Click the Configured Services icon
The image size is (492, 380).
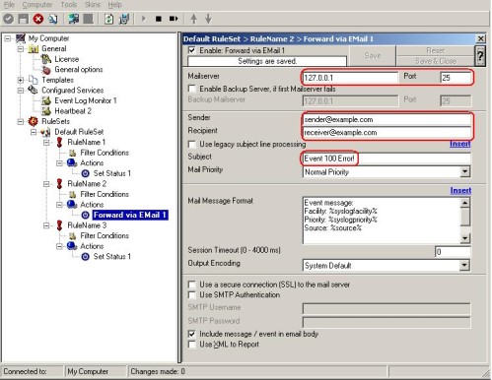tap(33, 90)
